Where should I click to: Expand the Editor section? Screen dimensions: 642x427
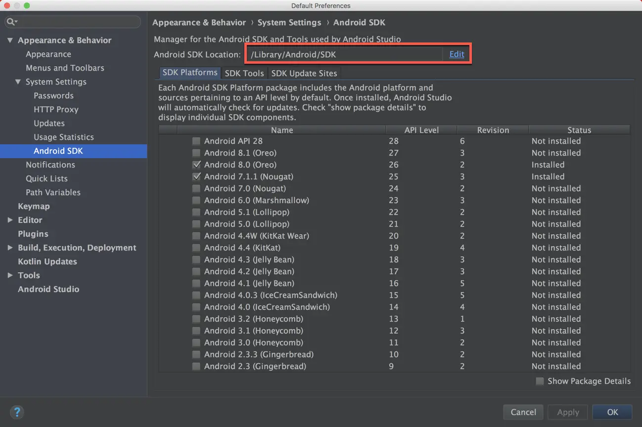pyautogui.click(x=10, y=220)
